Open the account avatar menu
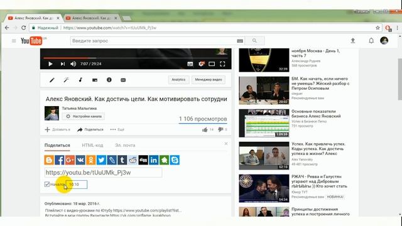402x226 pixels. click(384, 40)
